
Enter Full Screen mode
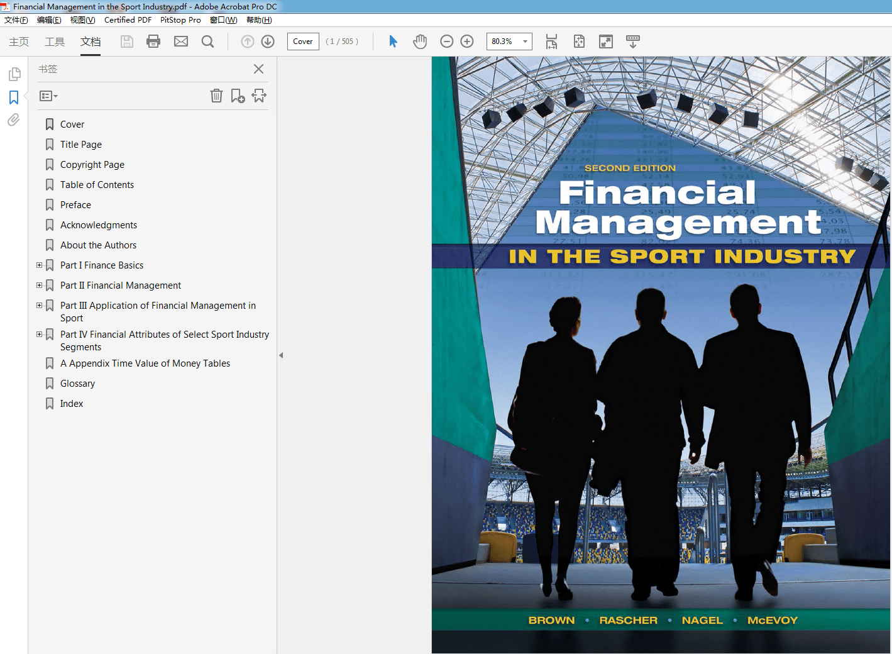point(605,41)
